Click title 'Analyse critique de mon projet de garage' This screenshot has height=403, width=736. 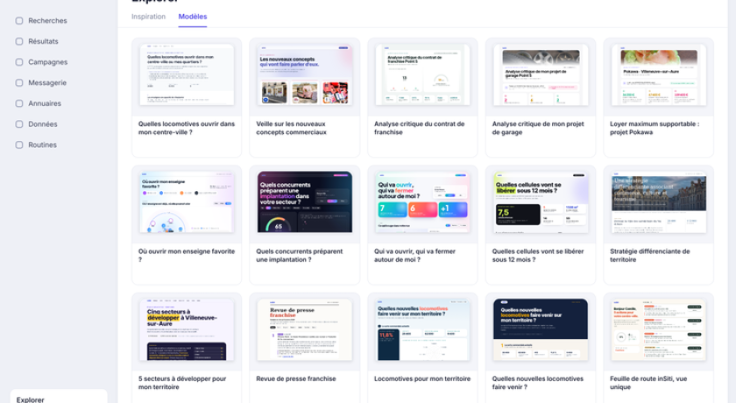point(538,128)
